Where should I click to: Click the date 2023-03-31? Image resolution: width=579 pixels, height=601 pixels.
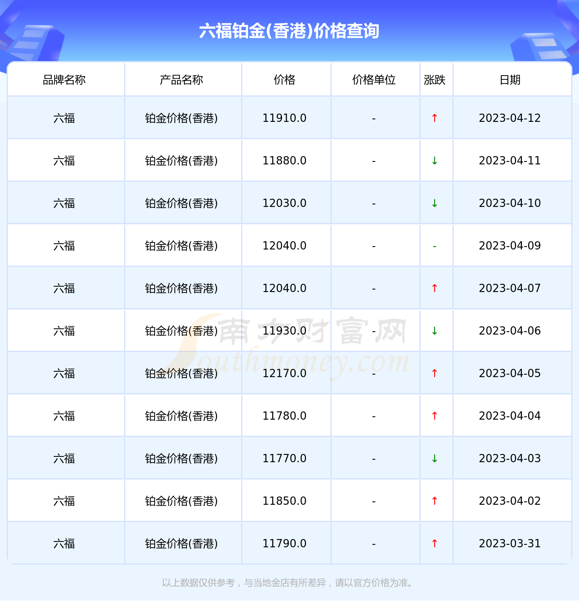[510, 544]
